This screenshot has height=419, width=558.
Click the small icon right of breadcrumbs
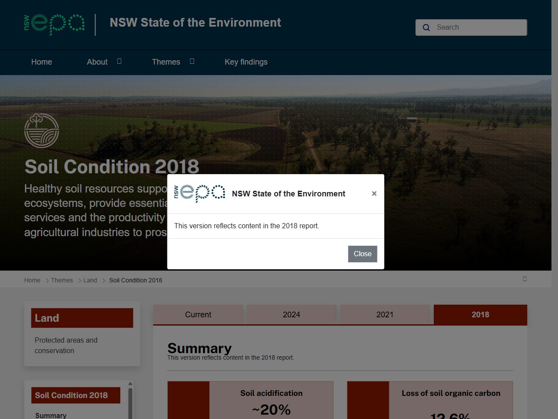525,279
